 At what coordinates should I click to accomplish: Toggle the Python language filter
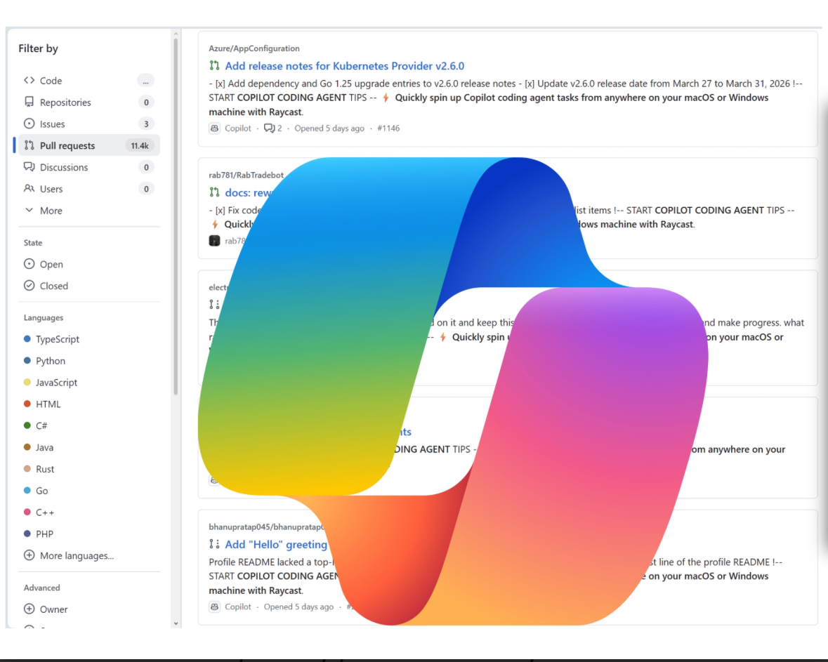click(46, 361)
